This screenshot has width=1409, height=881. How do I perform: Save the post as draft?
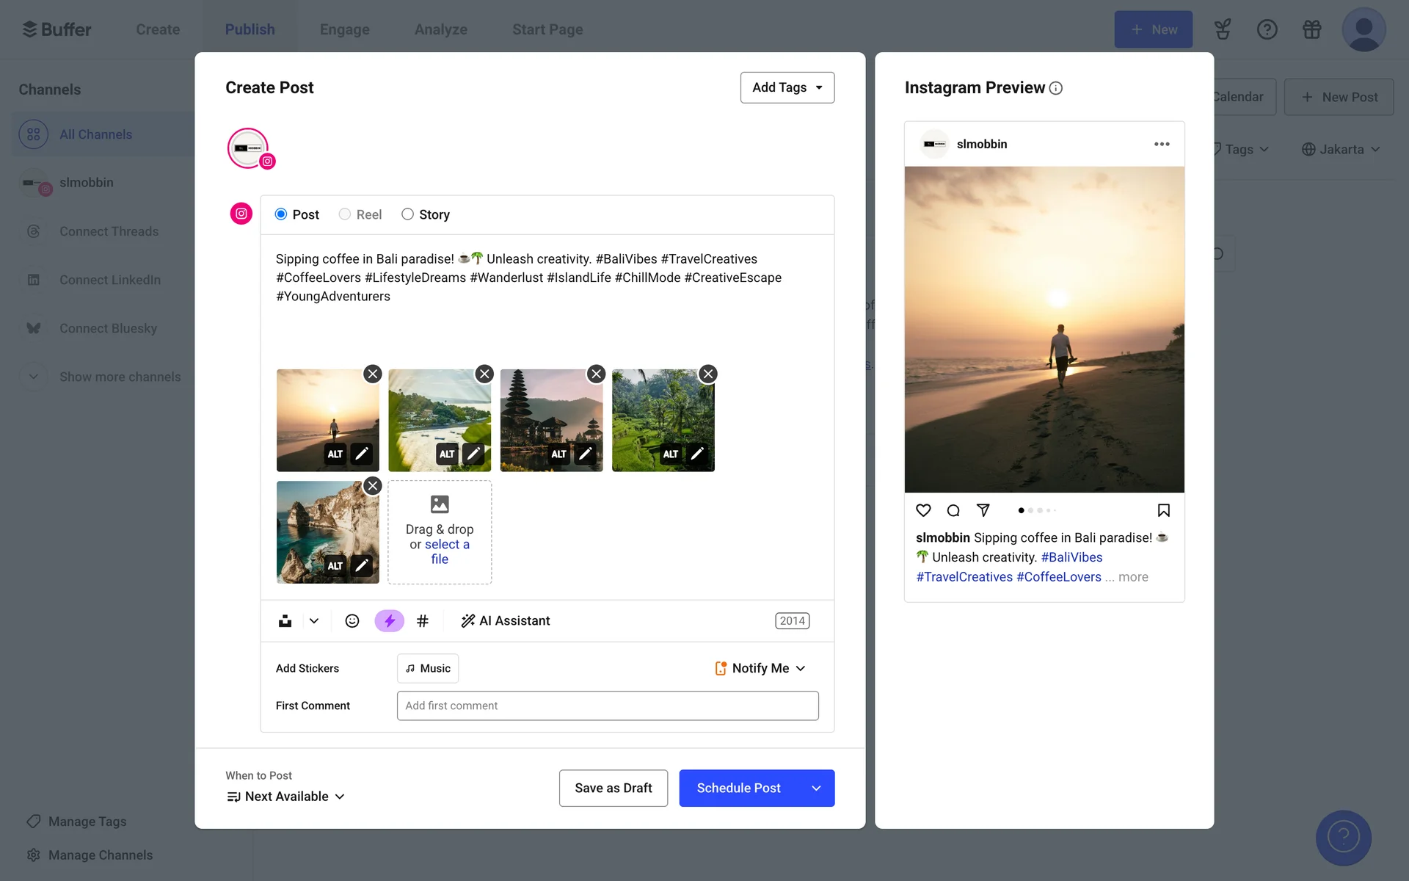(x=613, y=788)
